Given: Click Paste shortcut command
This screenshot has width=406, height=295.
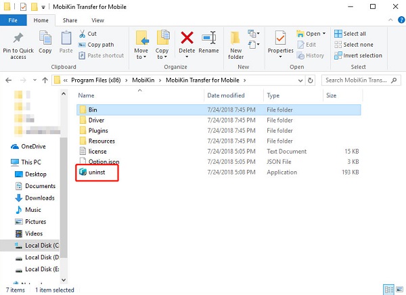Looking at the screenshot, I should pyautogui.click(x=101, y=55).
